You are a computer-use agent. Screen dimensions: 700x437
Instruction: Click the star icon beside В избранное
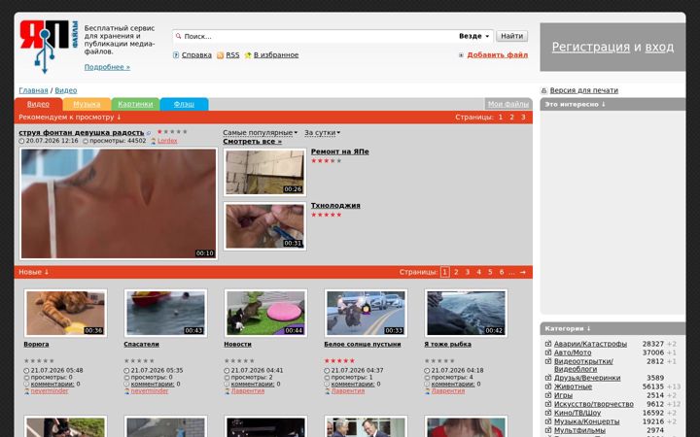[x=248, y=55]
